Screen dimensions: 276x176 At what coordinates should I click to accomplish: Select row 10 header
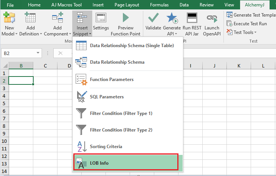point(4,141)
